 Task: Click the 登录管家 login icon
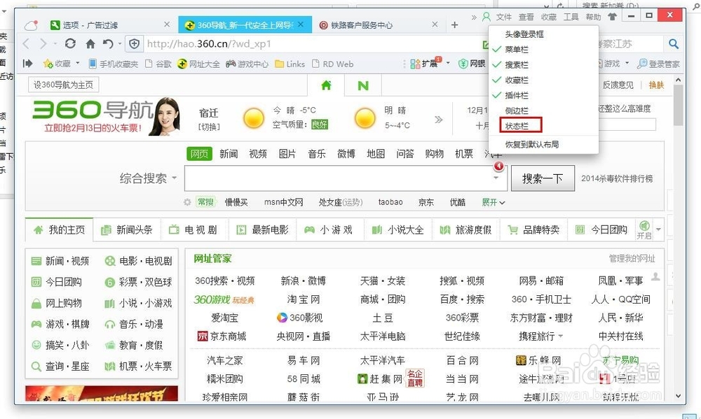pyautogui.click(x=658, y=64)
